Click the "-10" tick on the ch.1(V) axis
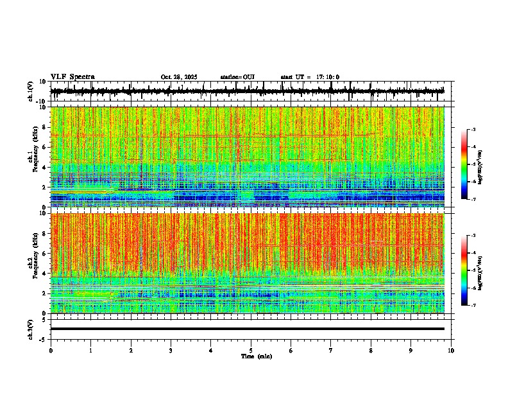Screen dimensions: 508x393 [x=42, y=101]
